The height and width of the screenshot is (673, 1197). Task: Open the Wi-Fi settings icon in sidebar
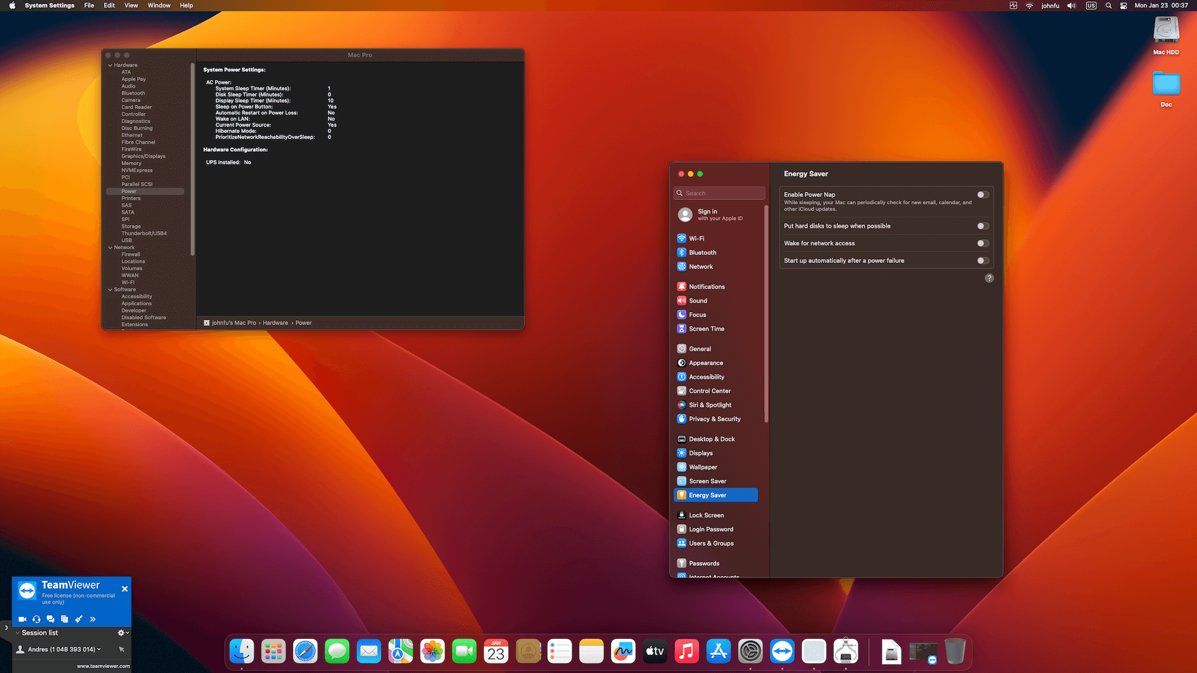(681, 239)
